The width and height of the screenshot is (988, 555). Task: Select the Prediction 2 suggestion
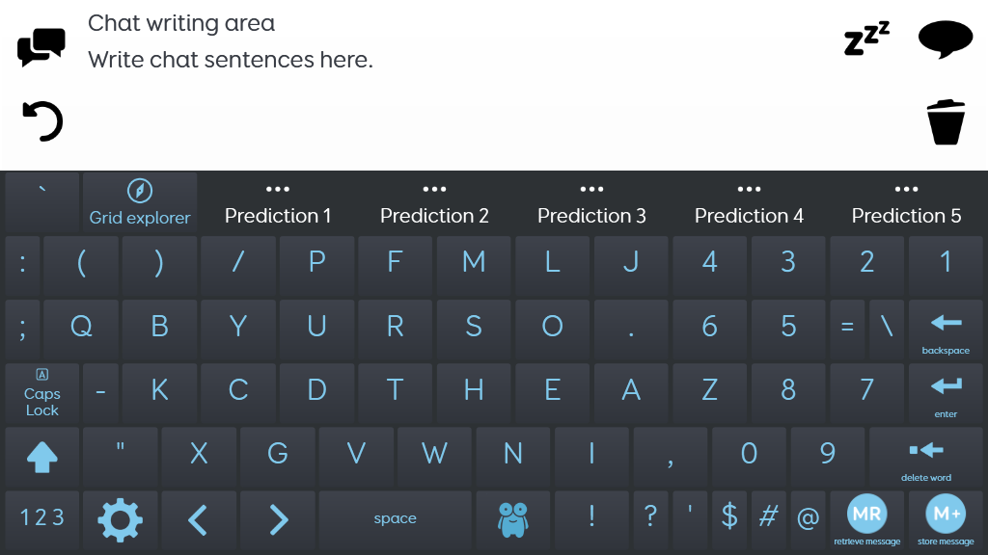[x=435, y=216]
